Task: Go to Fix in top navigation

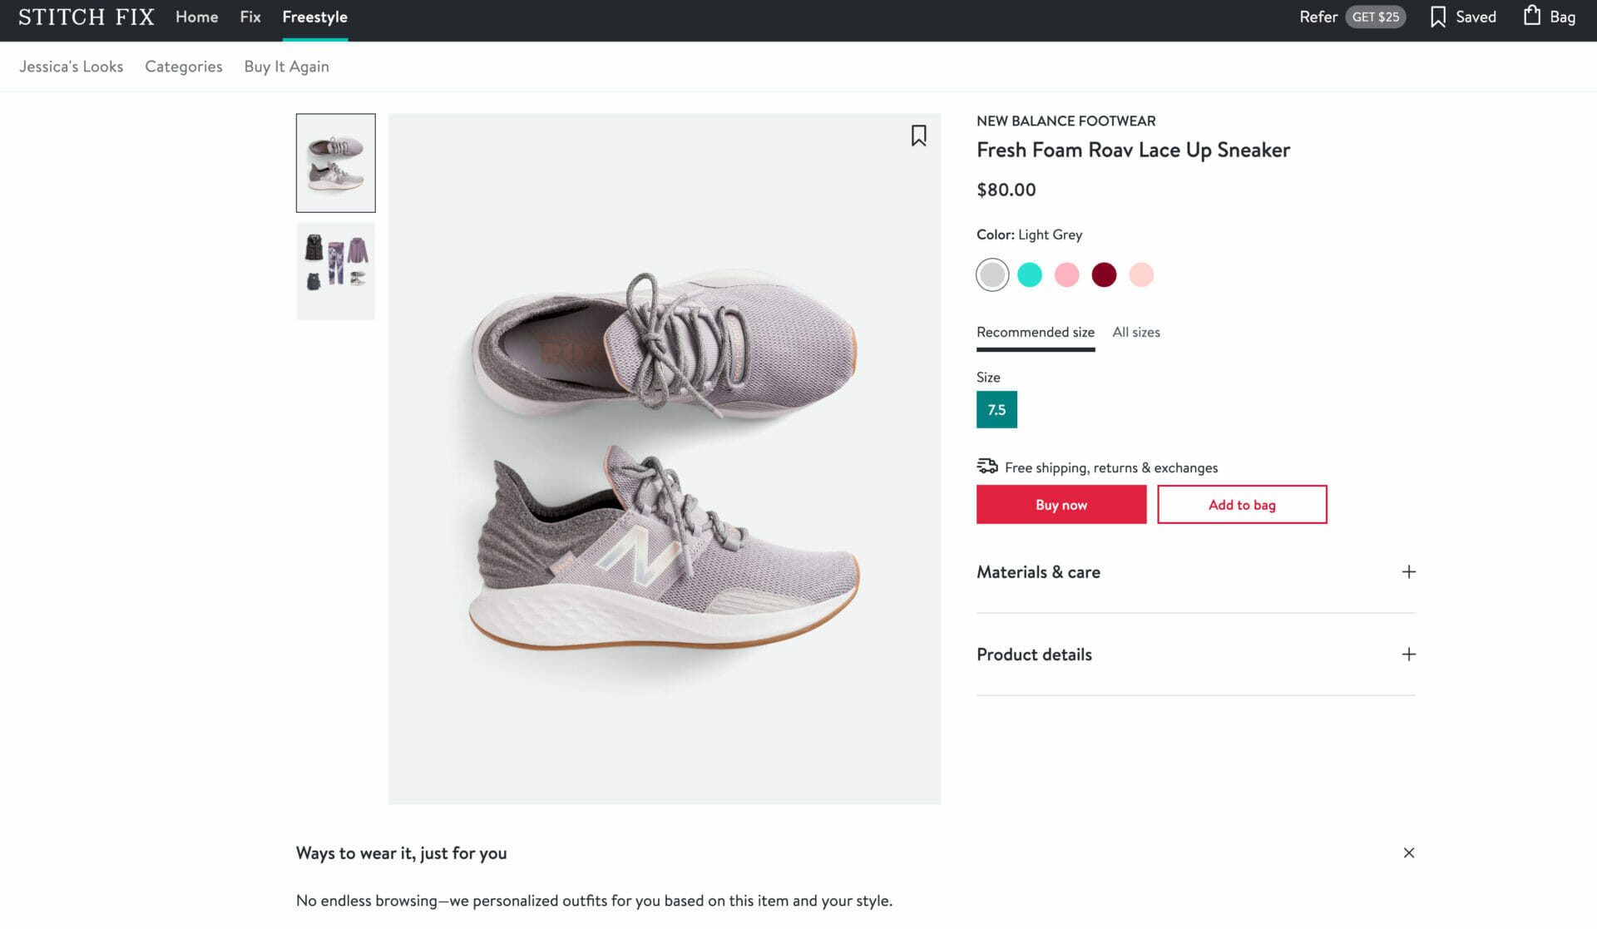Action: click(250, 17)
